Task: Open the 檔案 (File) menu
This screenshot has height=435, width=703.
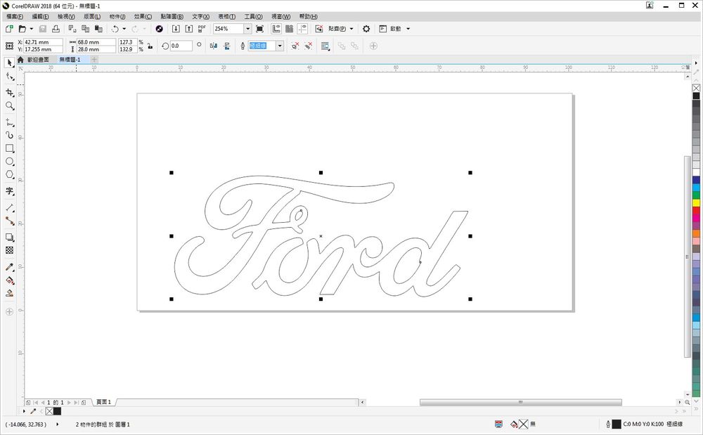Action: click(15, 17)
